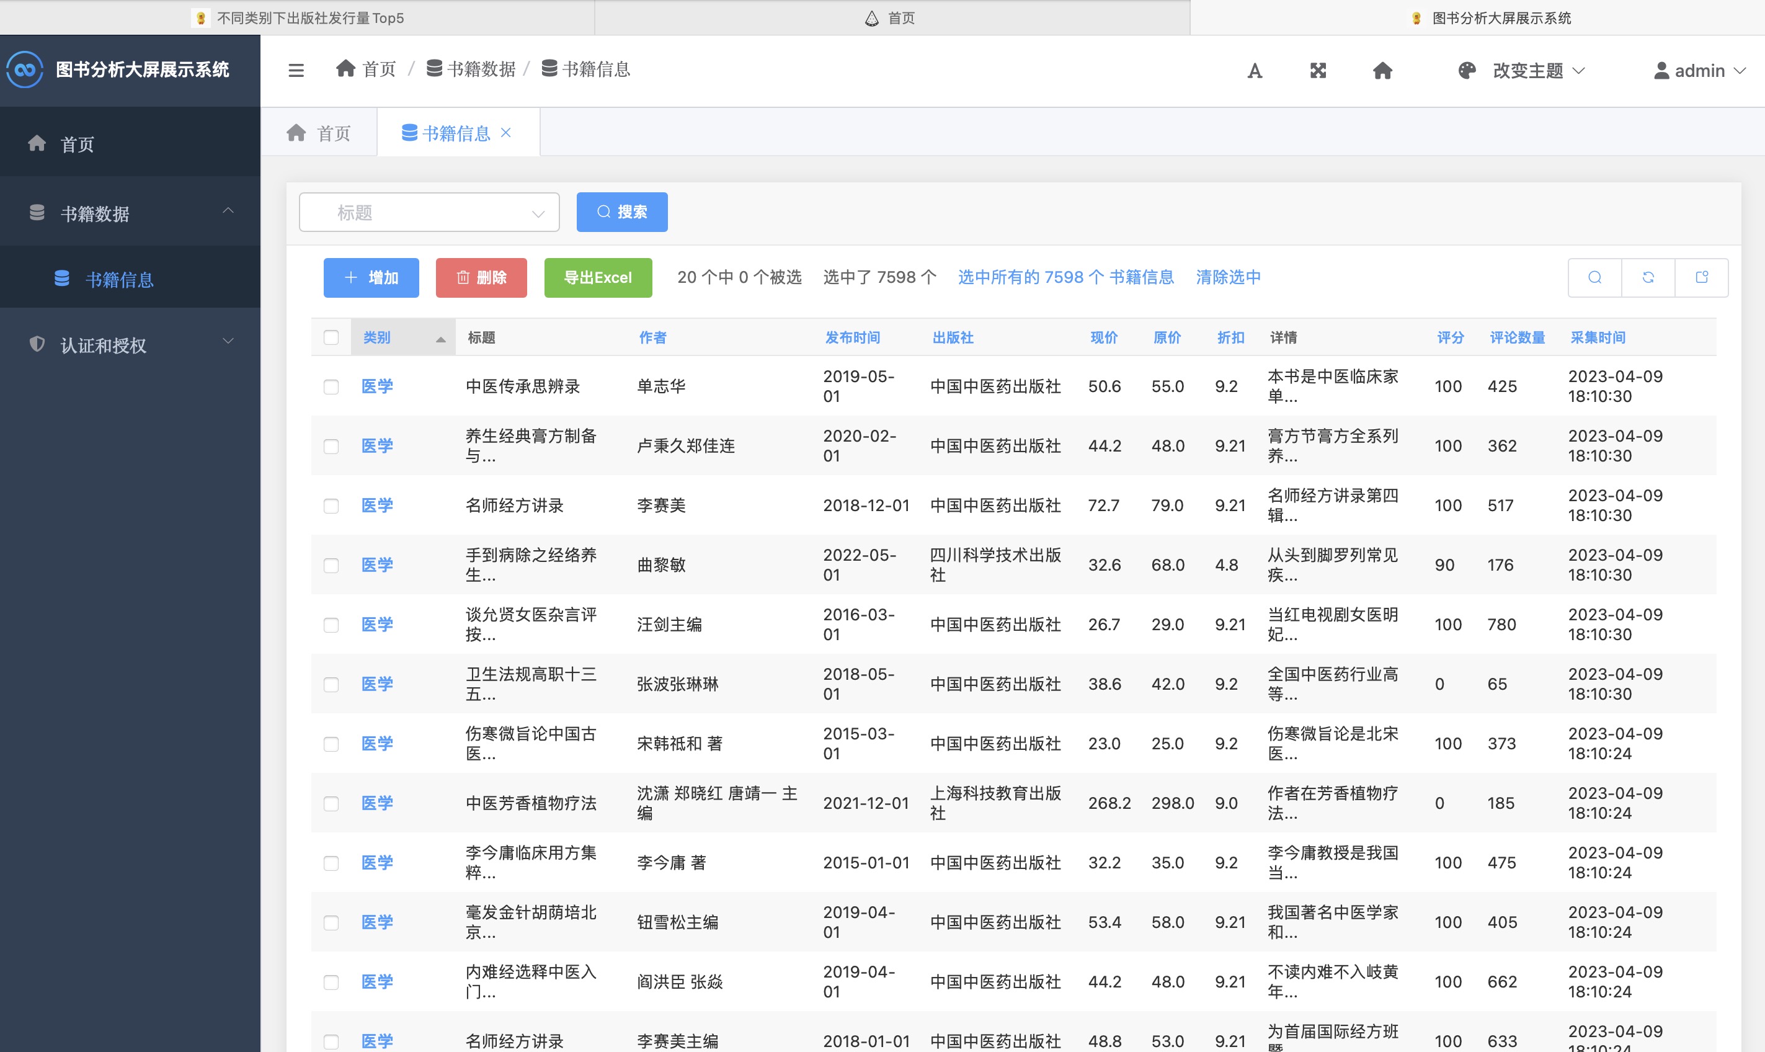Image resolution: width=1765 pixels, height=1052 pixels.
Task: Click the infinity logo in the sidebar header
Action: tap(25, 69)
